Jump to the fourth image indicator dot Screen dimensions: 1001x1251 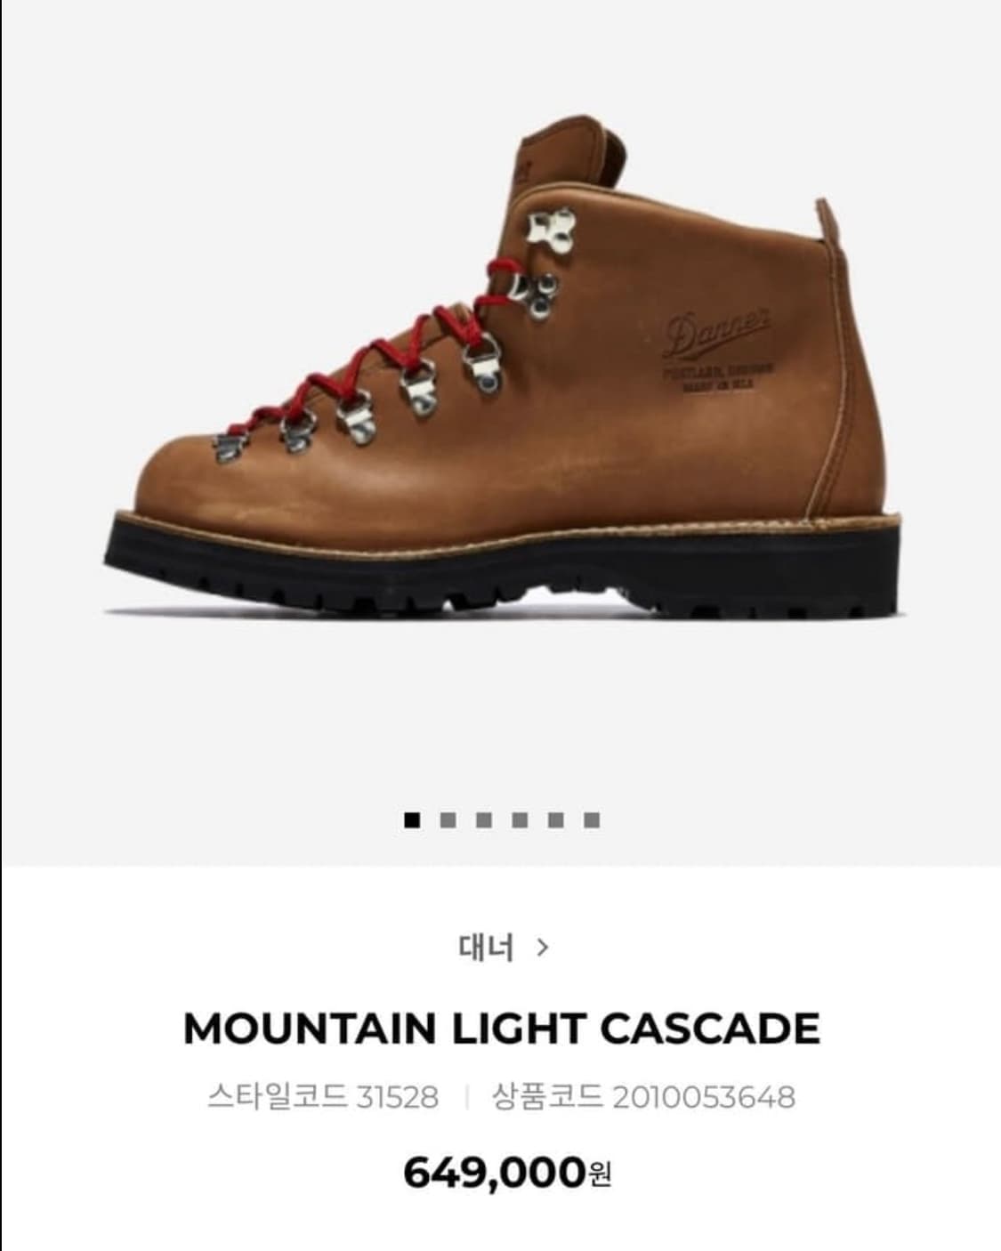(520, 819)
